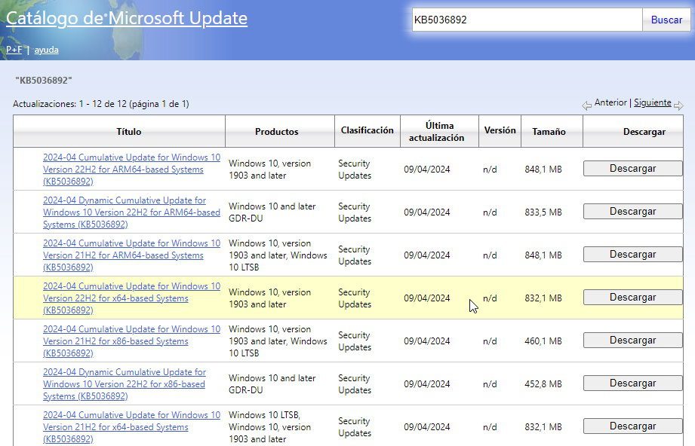Sort results by the Productos column header
Screen dimensions: 695x446
click(x=277, y=131)
